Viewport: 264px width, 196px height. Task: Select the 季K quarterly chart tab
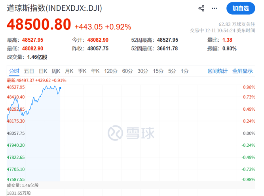tap(82, 71)
